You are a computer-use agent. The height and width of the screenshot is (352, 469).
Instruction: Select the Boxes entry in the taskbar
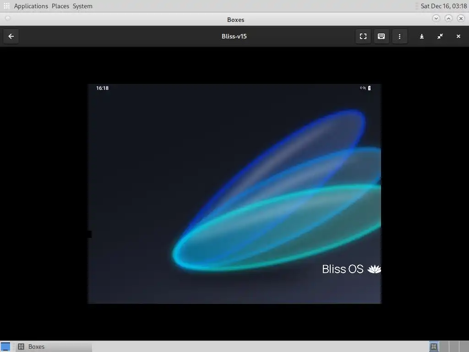[54, 346]
